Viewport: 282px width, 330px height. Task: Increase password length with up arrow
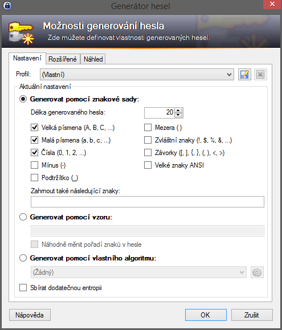(x=178, y=110)
